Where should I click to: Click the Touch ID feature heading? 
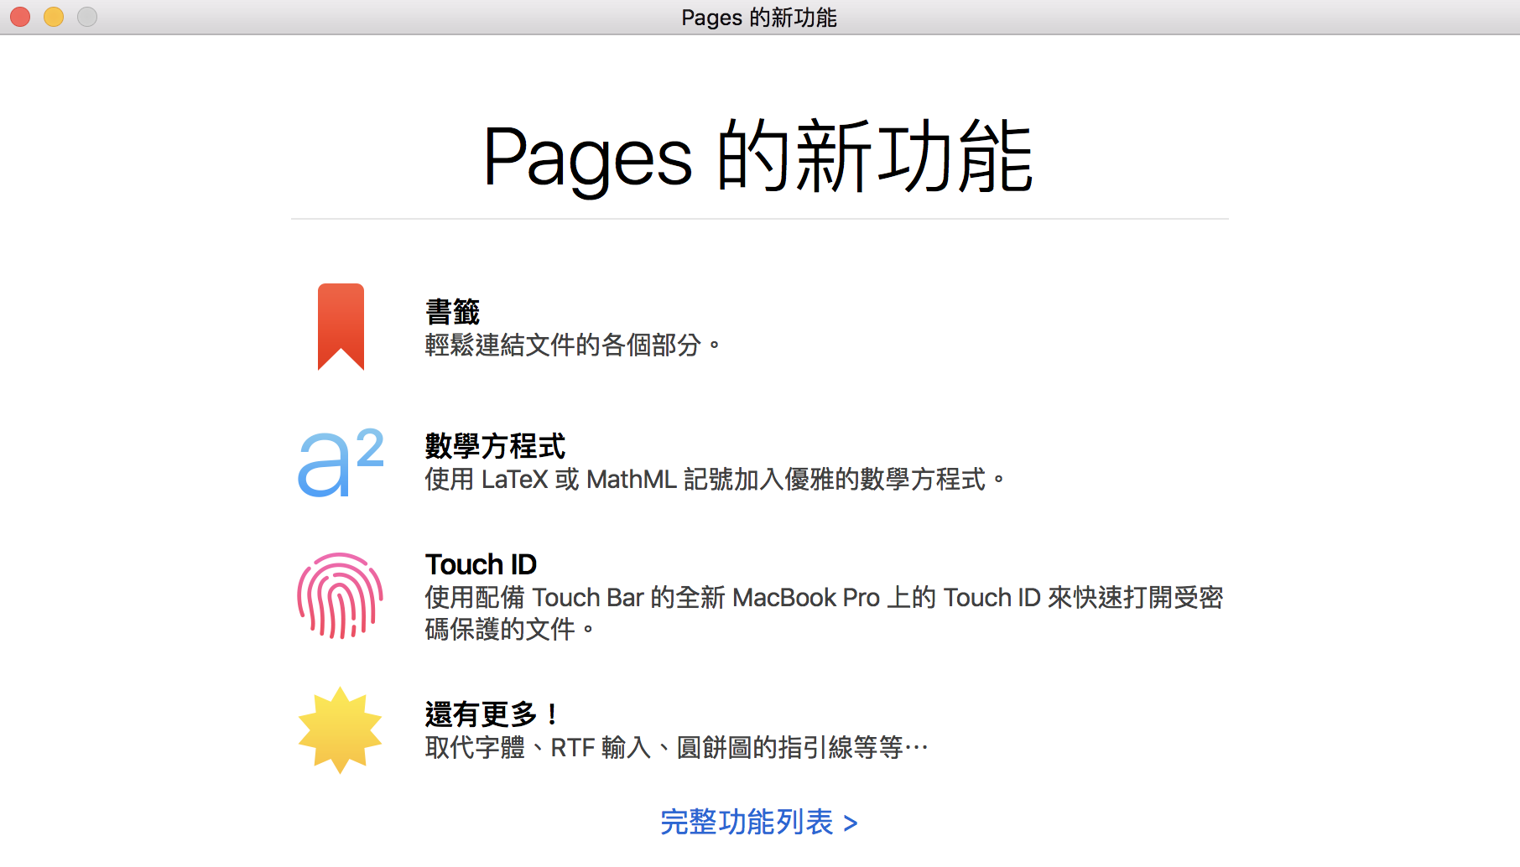click(x=481, y=564)
